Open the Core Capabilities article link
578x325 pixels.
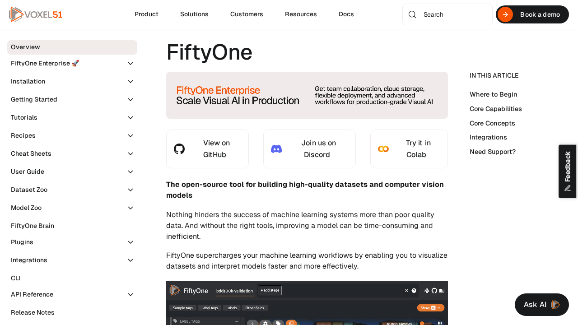coord(495,109)
